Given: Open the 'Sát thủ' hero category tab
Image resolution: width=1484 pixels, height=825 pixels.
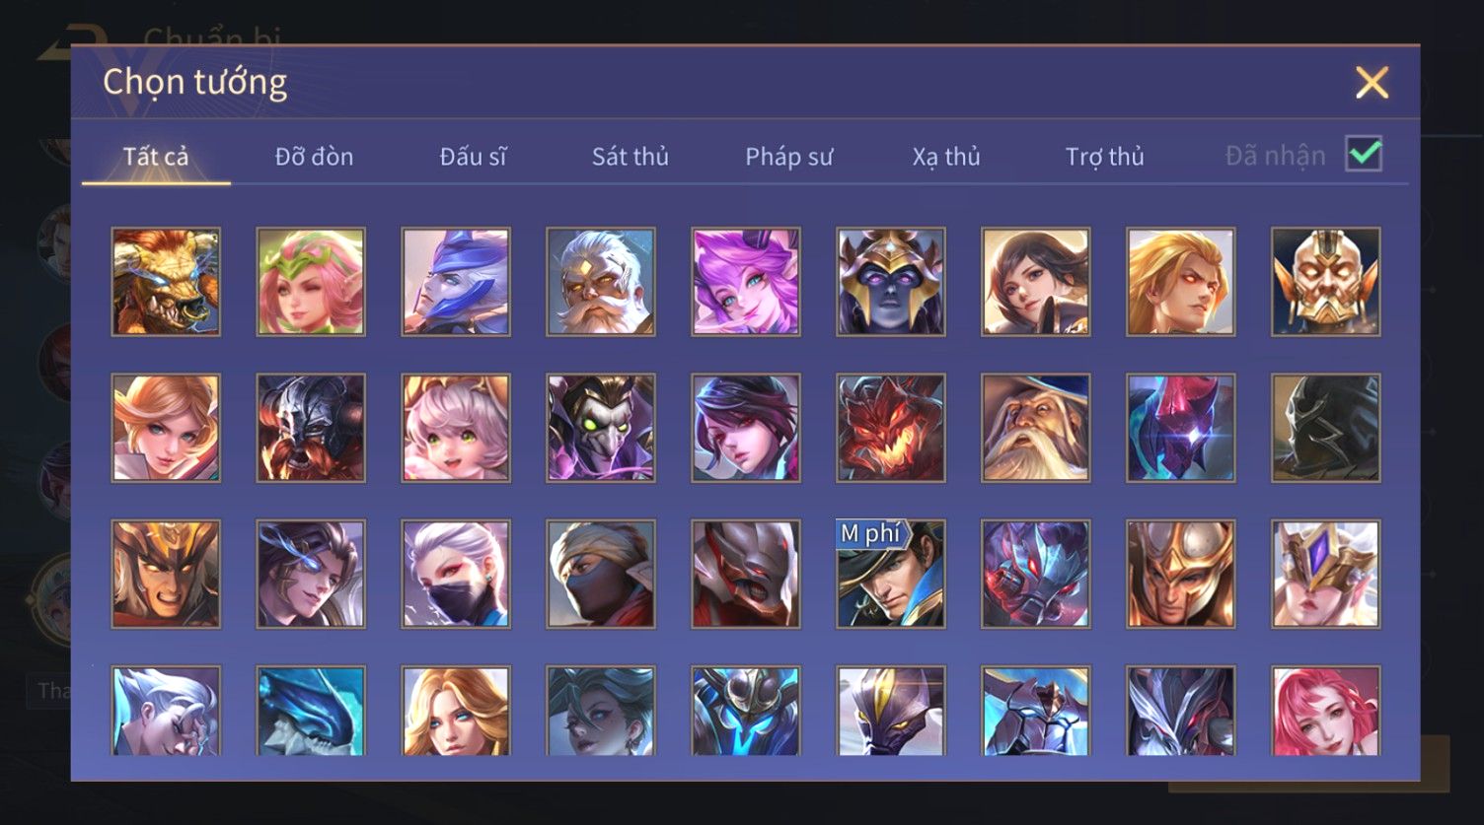Looking at the screenshot, I should (631, 157).
